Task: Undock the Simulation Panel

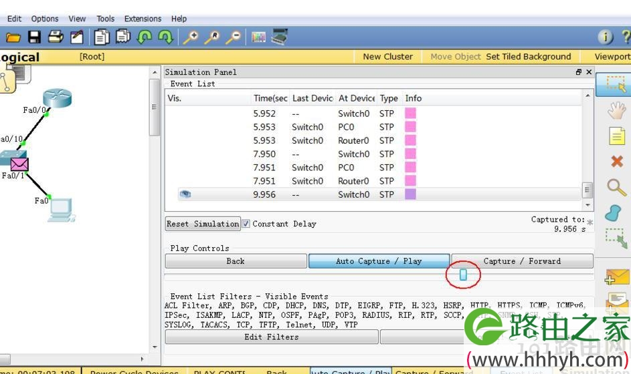Action: tap(579, 72)
